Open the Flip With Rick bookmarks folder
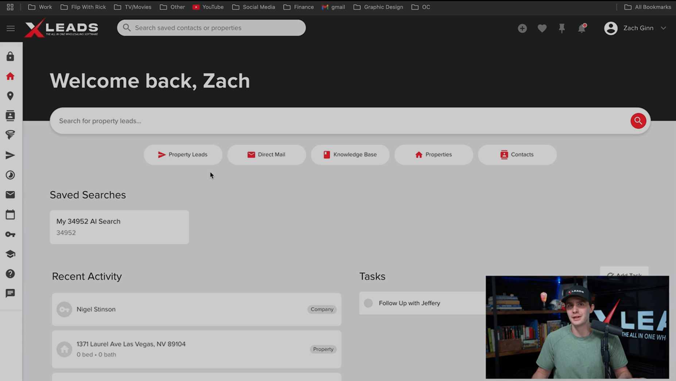 pyautogui.click(x=83, y=7)
